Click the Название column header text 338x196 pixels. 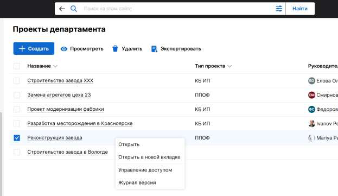point(39,66)
